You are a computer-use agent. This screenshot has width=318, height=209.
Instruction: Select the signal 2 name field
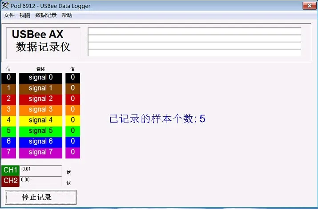point(40,100)
